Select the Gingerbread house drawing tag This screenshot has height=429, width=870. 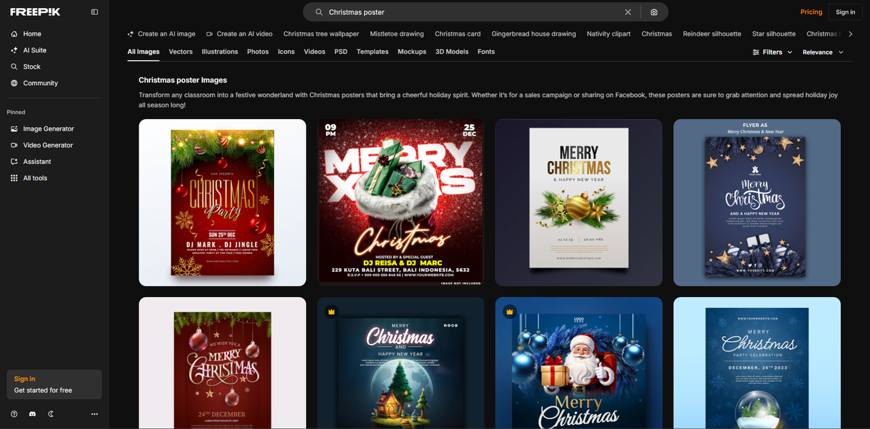pos(534,33)
